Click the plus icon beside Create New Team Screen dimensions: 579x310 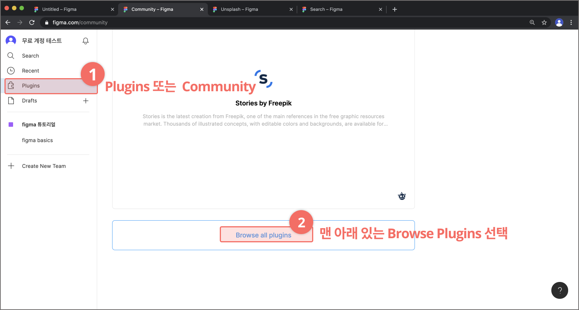(11, 166)
